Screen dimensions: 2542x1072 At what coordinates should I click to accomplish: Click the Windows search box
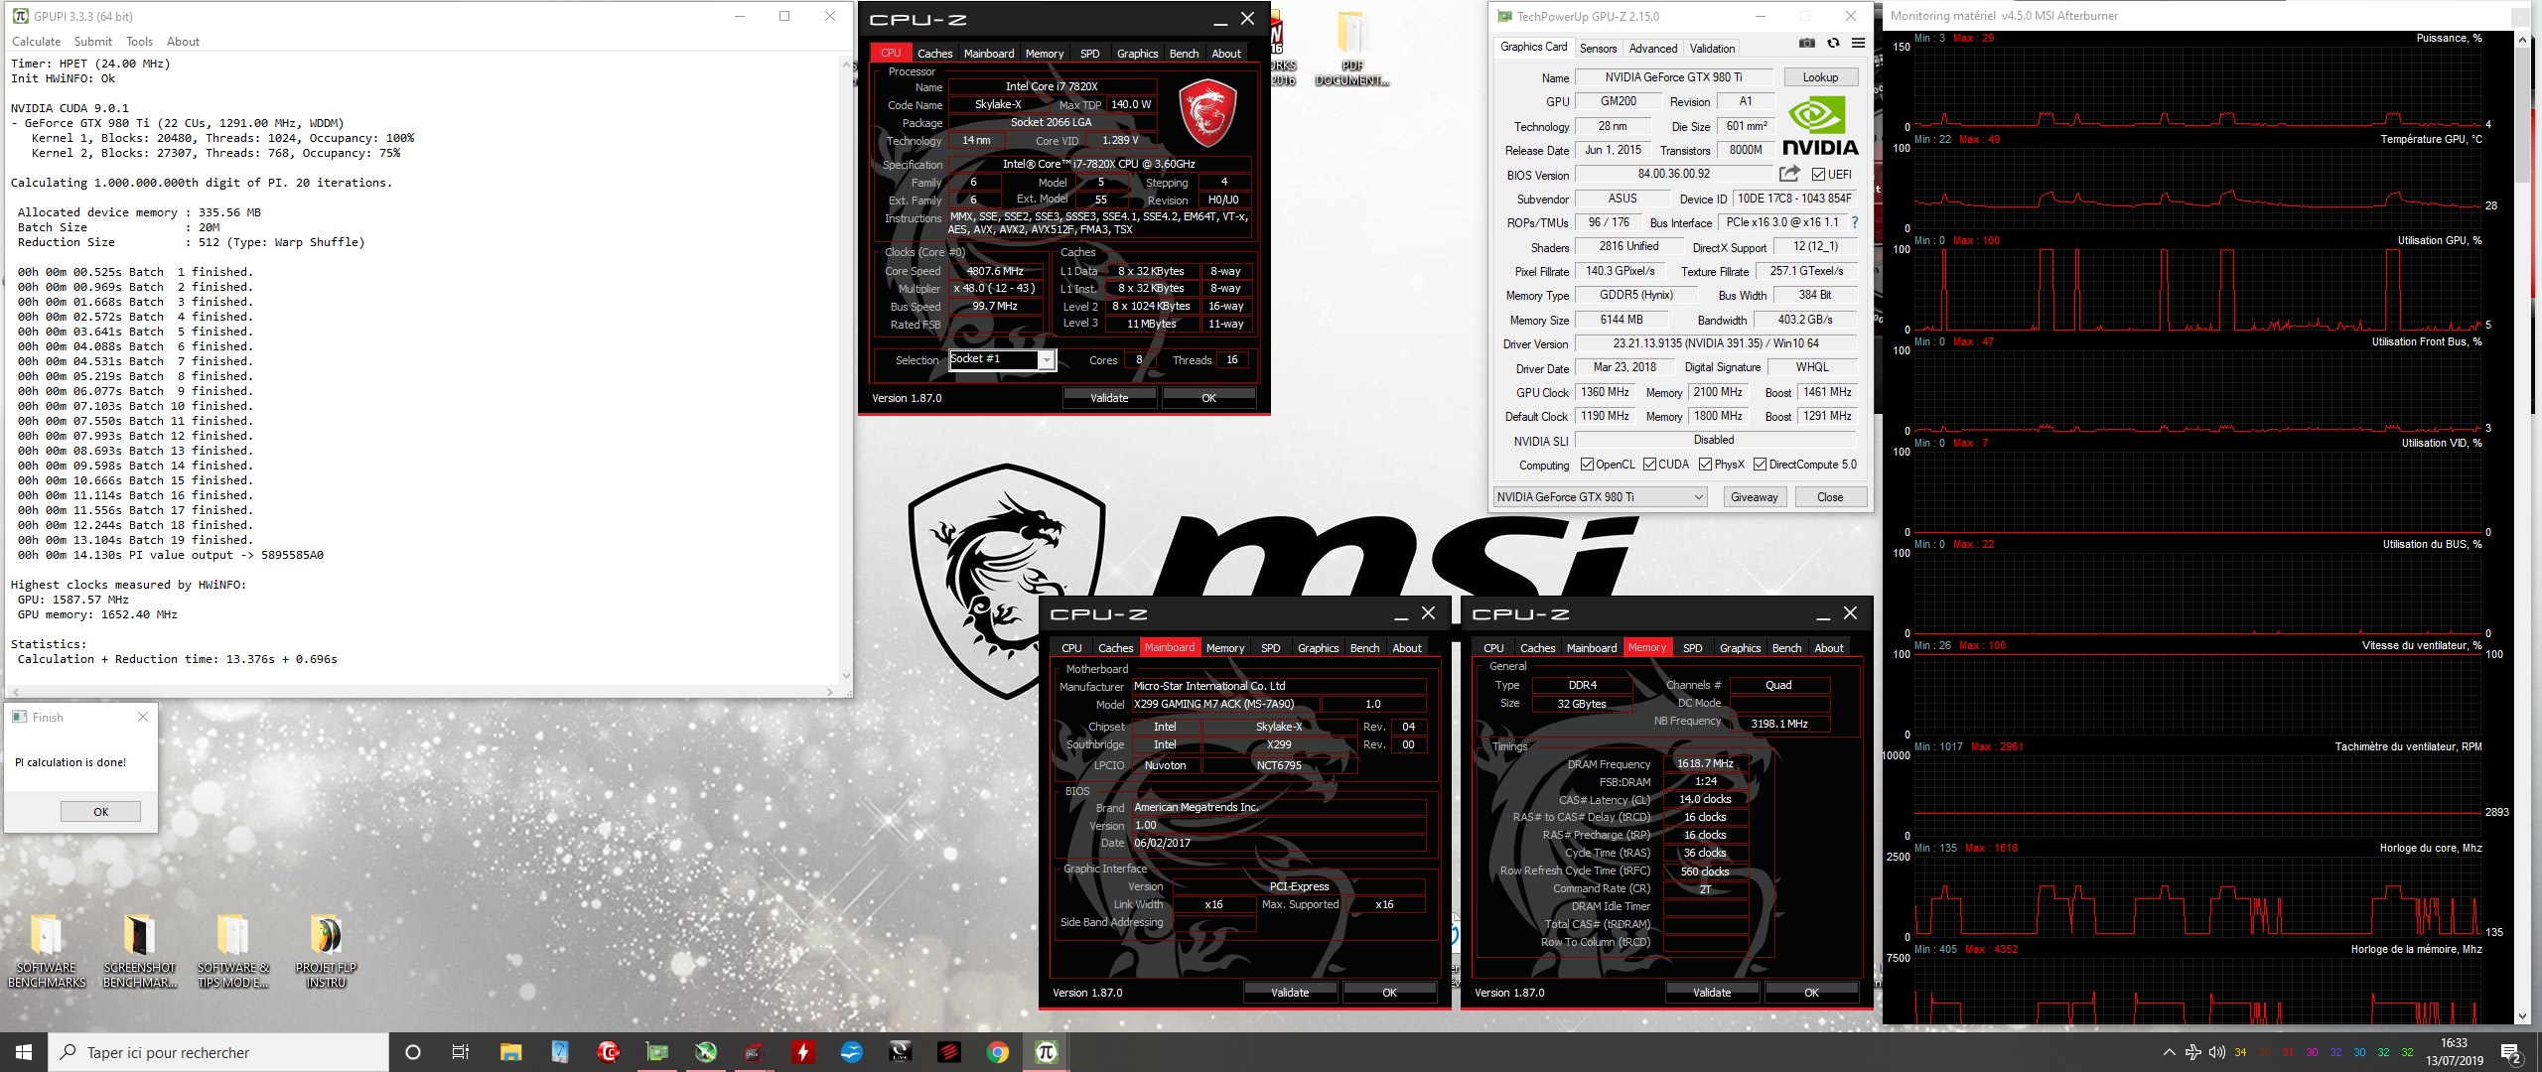click(x=218, y=1052)
